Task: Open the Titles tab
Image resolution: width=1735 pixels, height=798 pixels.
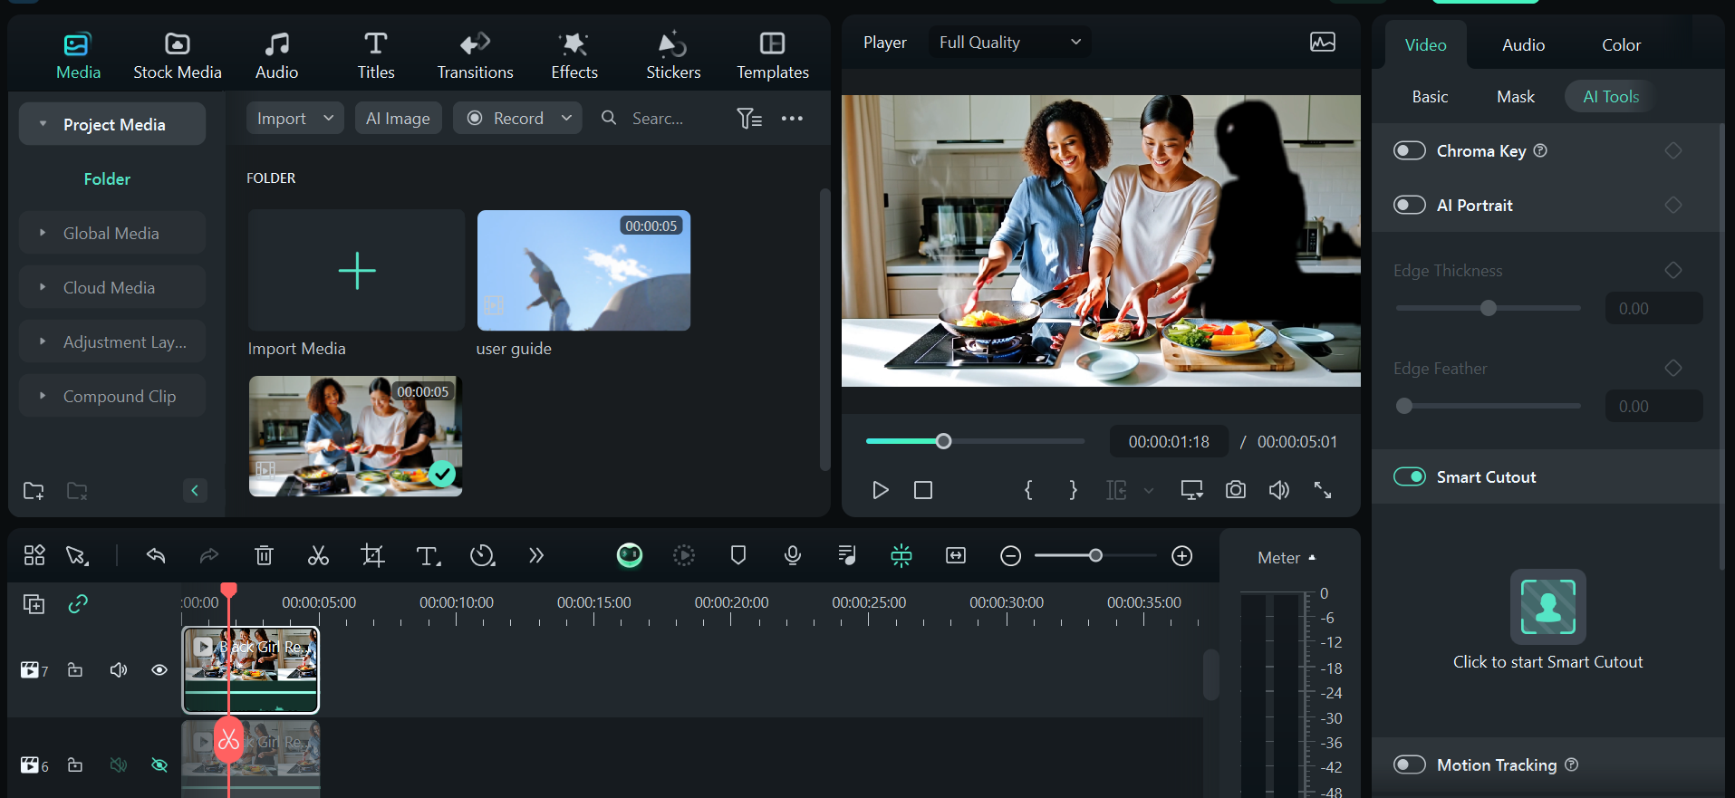Action: (x=376, y=56)
